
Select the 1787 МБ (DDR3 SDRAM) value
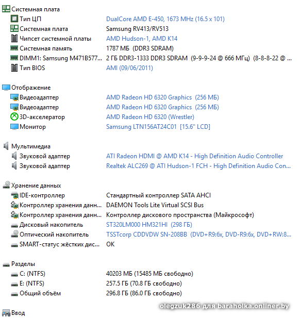(140, 48)
